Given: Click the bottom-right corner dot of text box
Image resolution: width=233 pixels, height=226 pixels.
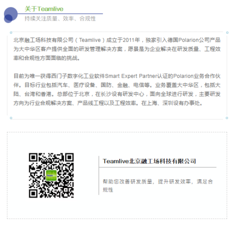Looking at the screenshot, I should pyautogui.click(x=227, y=118).
